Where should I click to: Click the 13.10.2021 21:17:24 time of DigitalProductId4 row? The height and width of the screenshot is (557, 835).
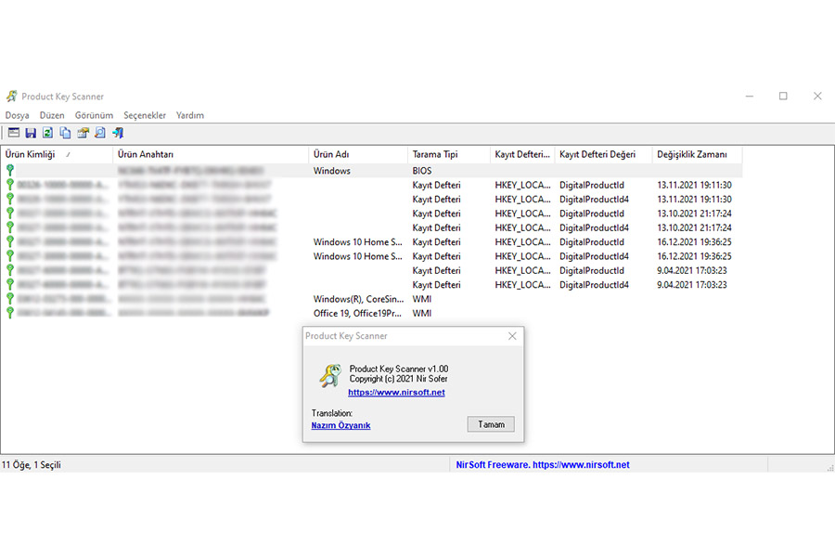tap(694, 227)
